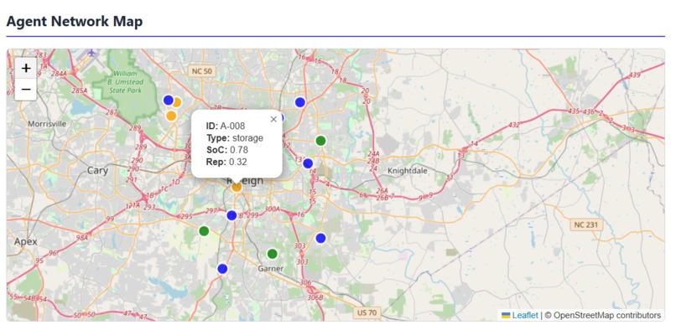Open the Leaflet attribution link
The width and height of the screenshot is (676, 325).
click(x=525, y=315)
